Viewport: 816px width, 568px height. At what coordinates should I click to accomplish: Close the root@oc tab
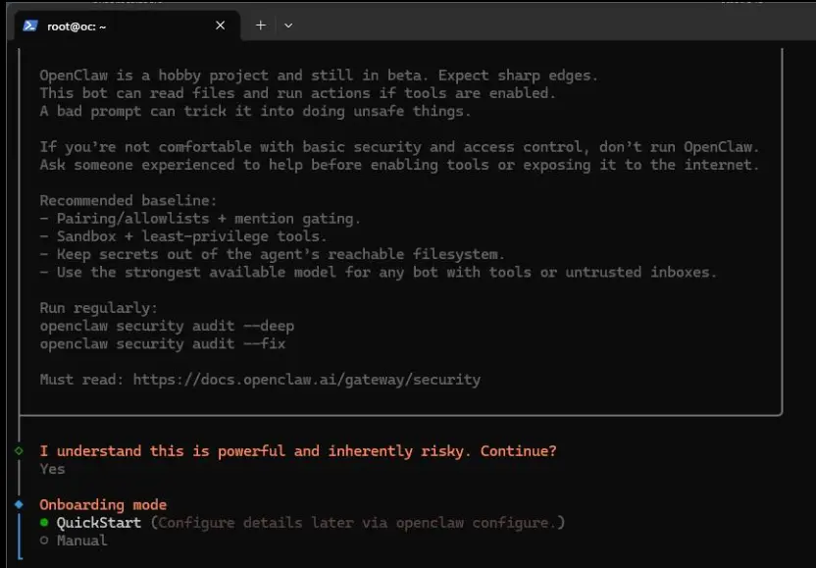click(x=220, y=26)
